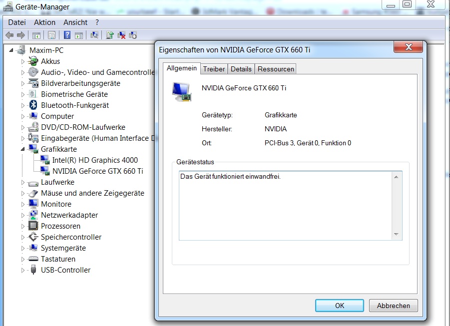
Task: Click the Disable device down-arrow icon
Action: coord(133,35)
